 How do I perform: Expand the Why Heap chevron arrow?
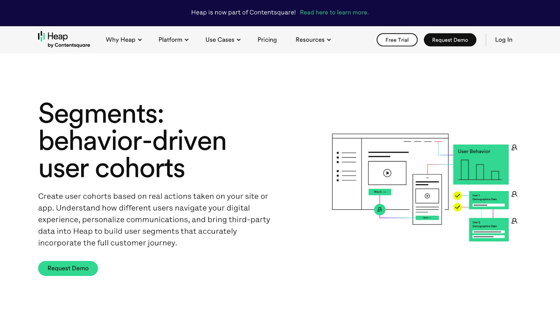point(140,40)
